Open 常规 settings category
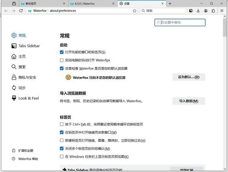 [x=19, y=35]
